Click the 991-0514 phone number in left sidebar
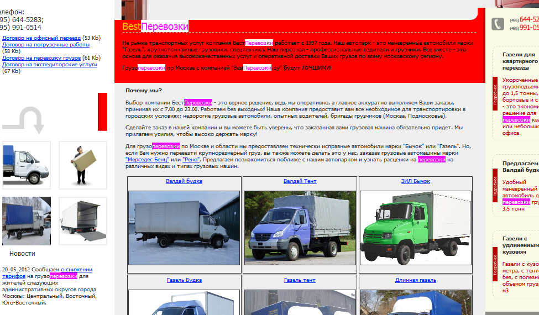The height and width of the screenshot is (315, 539). (28, 28)
